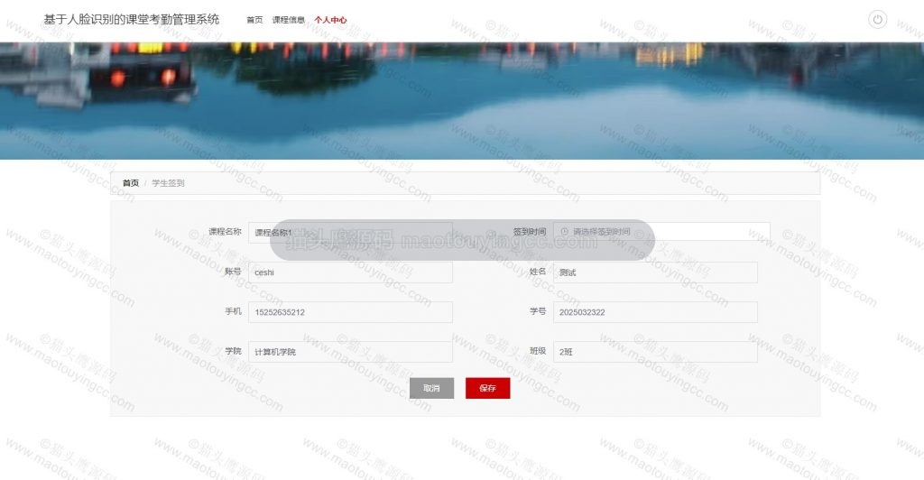The height and width of the screenshot is (480, 924).
Task: Click the 班级 label
Action: (538, 351)
